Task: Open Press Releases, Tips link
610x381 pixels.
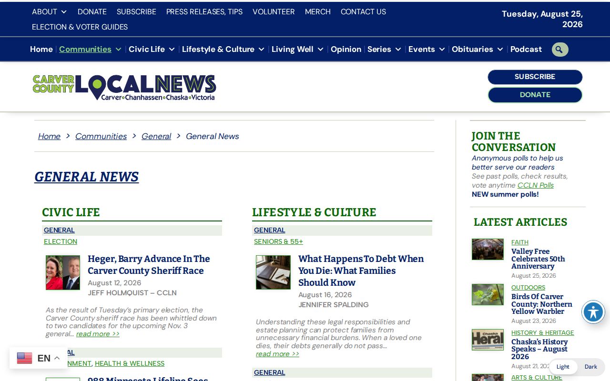Action: pos(204,12)
